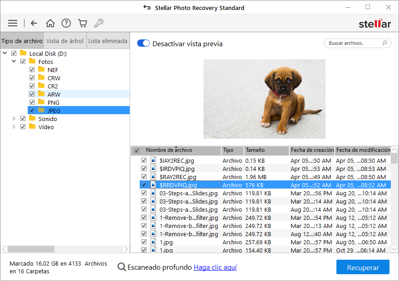Uncheck the Sonido folder checkbox

tap(23, 118)
